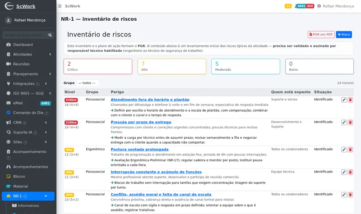The image size is (361, 214).
Task: Click the help icon next to Comando do Dia
Action: click(46, 114)
